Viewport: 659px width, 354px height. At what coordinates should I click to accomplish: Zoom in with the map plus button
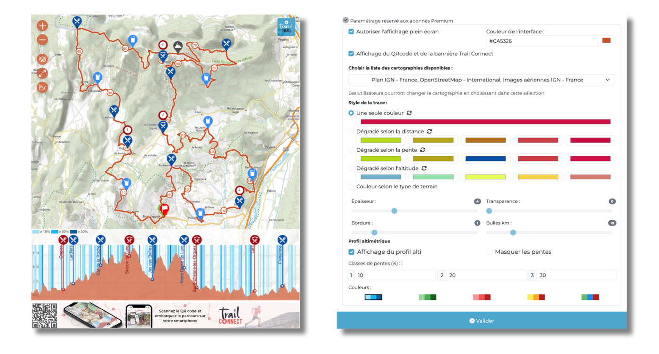[x=42, y=26]
